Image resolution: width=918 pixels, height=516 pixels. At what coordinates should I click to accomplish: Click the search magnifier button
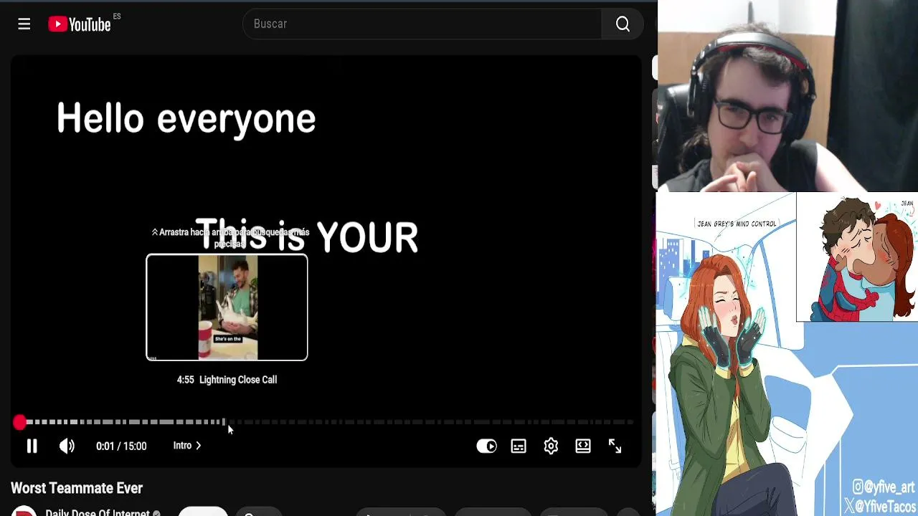pos(623,24)
